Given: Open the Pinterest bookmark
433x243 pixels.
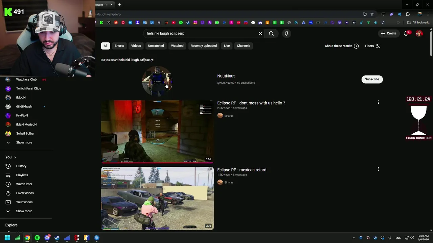Looking at the screenshot, I should 123,23.
